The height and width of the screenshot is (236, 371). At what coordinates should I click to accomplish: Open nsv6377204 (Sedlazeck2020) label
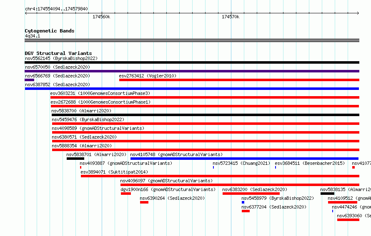pos(274,207)
